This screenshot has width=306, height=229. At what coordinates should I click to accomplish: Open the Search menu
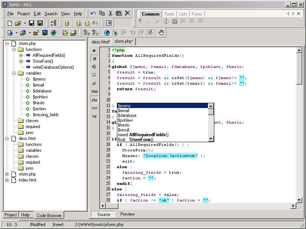pyautogui.click(x=51, y=14)
